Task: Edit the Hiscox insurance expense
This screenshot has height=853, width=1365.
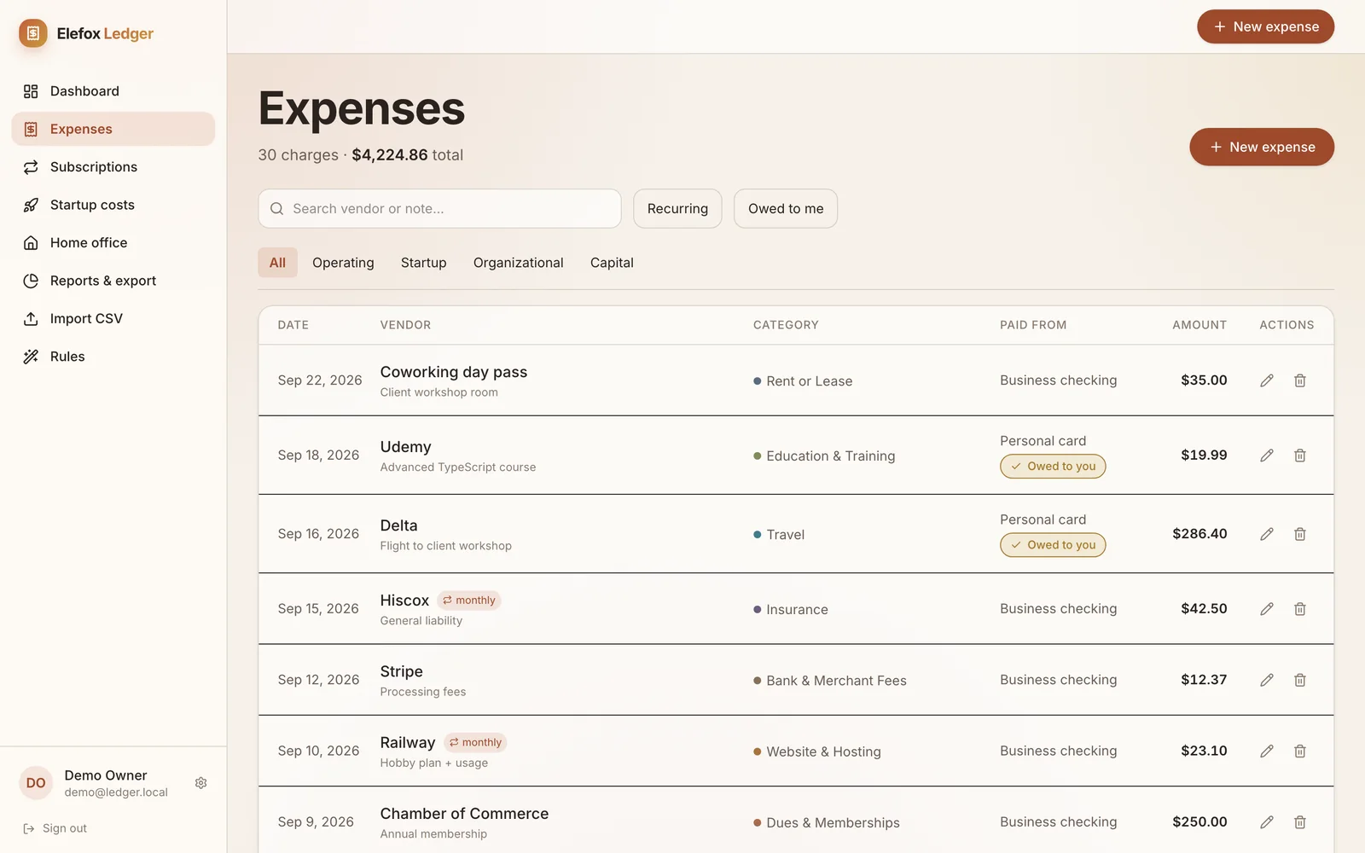Action: 1267,609
